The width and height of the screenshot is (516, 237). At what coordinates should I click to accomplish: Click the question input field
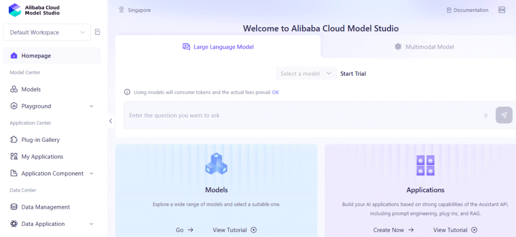[302, 115]
